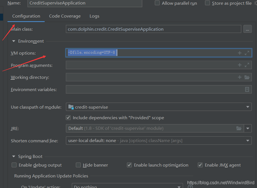Image resolution: width=257 pixels, height=188 pixels.
Task: Uncheck Include dependencies with Provided scope
Action: [x=68, y=118]
